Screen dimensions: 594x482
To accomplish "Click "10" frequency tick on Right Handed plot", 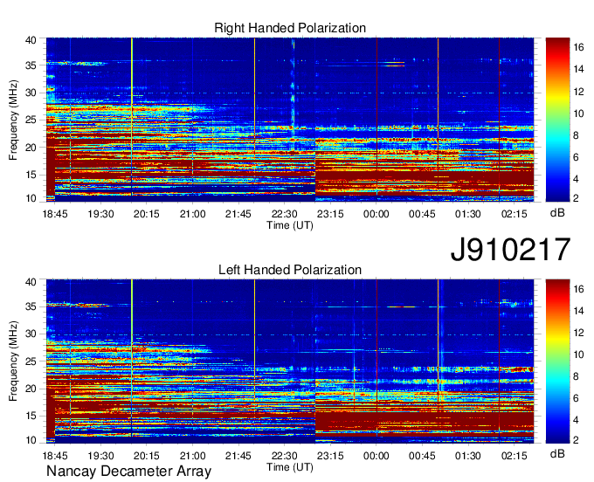I will [x=31, y=198].
